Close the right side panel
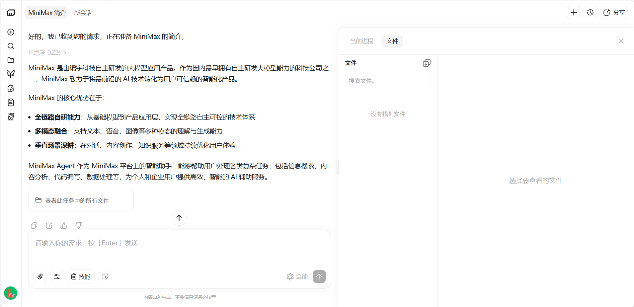The image size is (634, 307). pos(621,41)
